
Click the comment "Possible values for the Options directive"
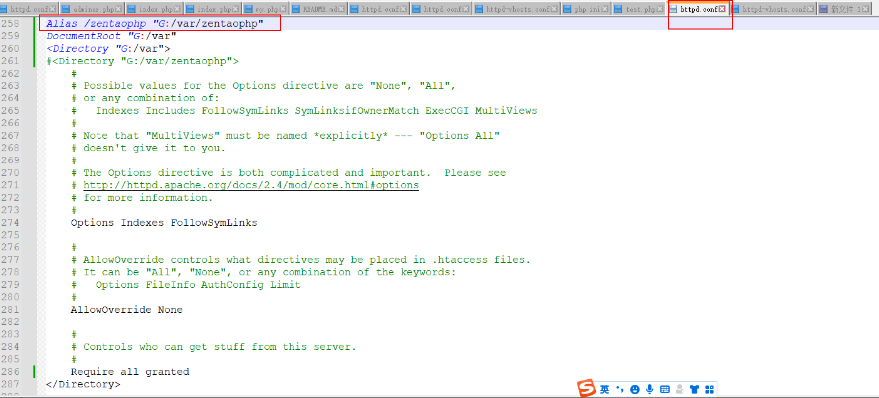click(x=263, y=86)
